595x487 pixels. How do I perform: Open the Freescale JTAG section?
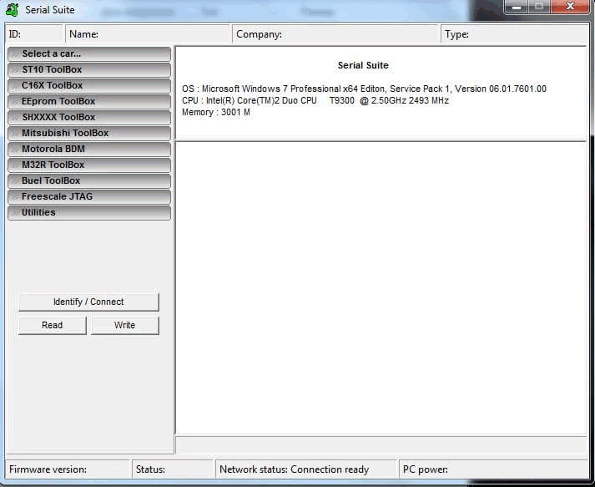(x=88, y=196)
